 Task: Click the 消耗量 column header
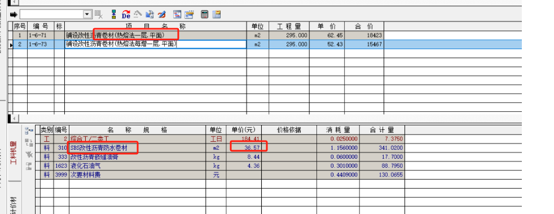[338, 129]
